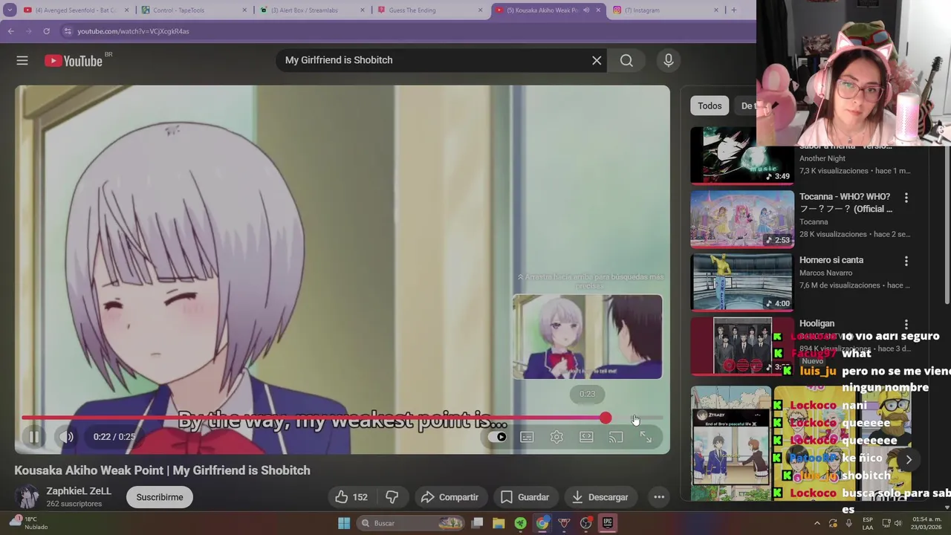Like the video with 152 likes
951x535 pixels.
pyautogui.click(x=351, y=497)
